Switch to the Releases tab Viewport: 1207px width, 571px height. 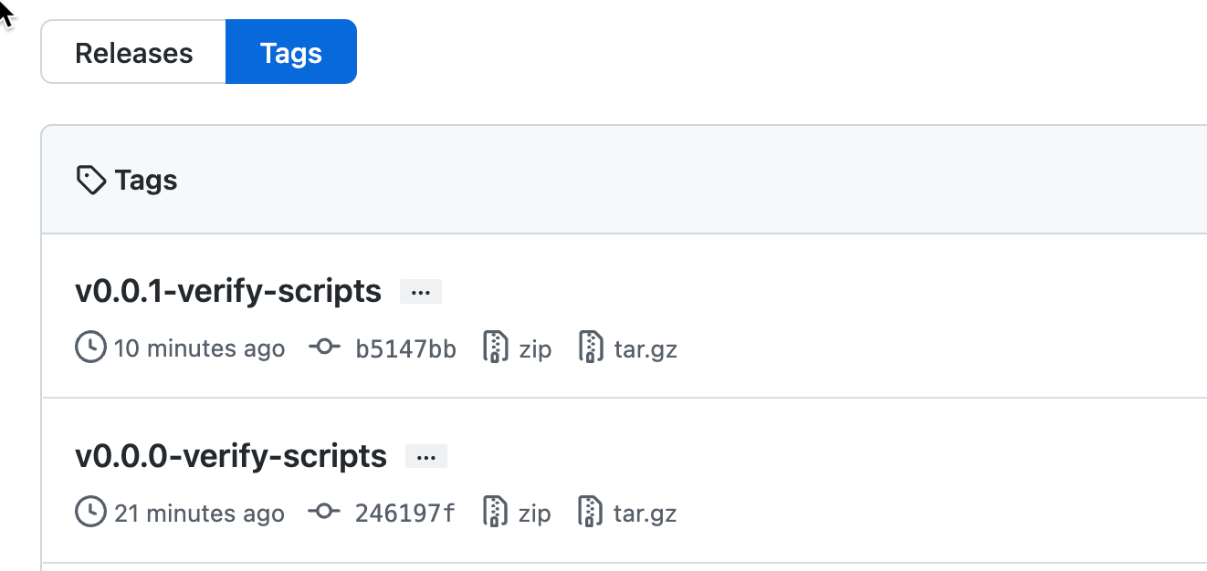133,53
